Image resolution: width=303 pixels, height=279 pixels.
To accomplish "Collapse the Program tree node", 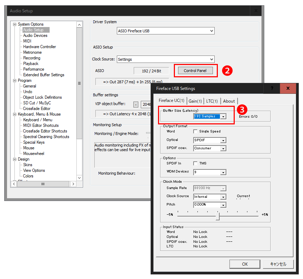I will pos(15,80).
